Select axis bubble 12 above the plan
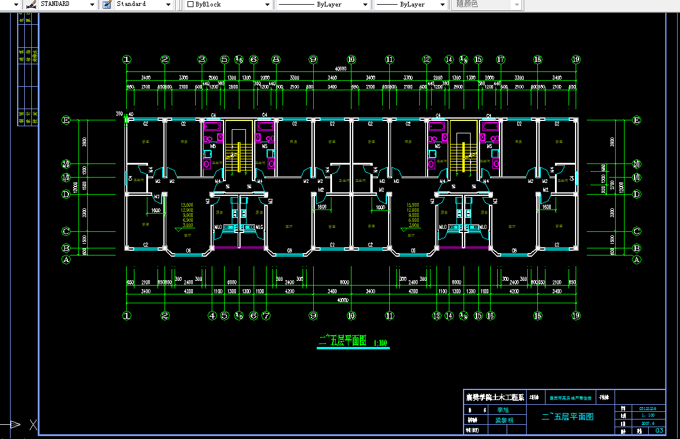 click(x=427, y=60)
